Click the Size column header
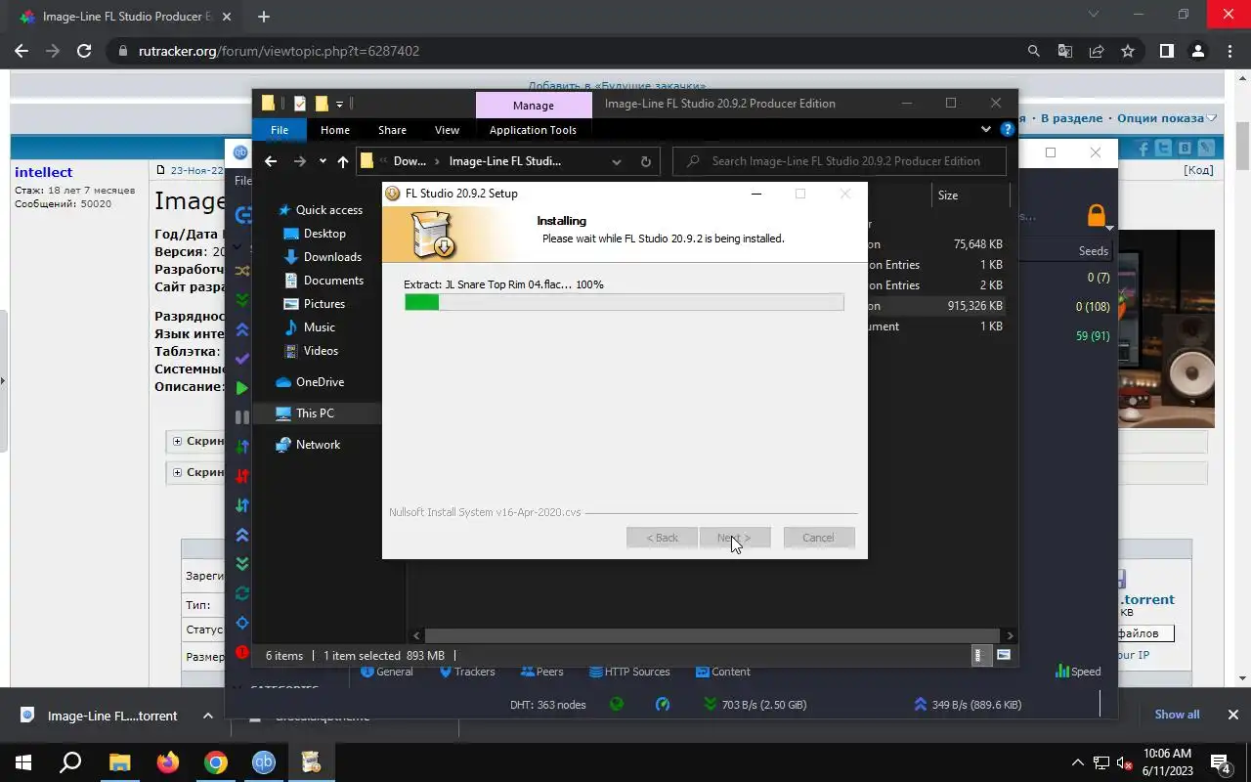The image size is (1251, 782). [x=948, y=195]
